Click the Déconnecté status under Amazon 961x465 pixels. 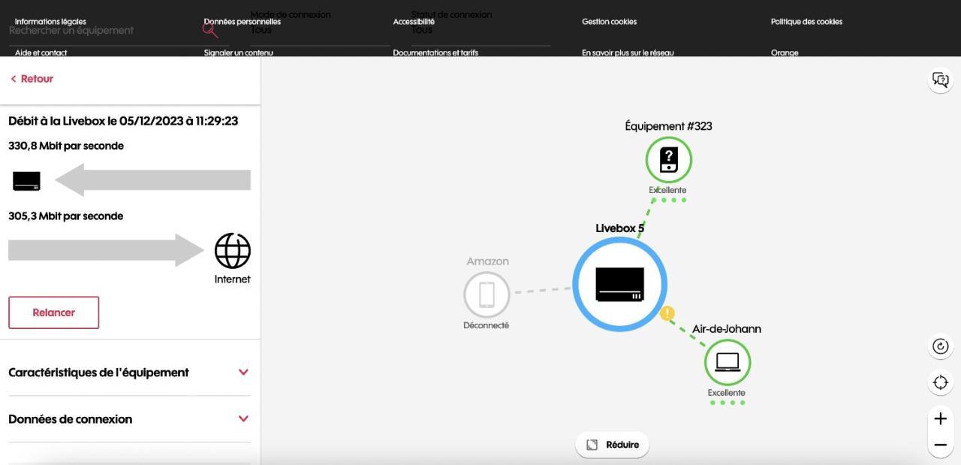486,325
